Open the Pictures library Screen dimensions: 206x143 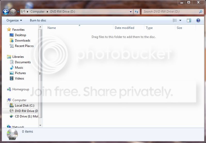click(x=20, y=73)
